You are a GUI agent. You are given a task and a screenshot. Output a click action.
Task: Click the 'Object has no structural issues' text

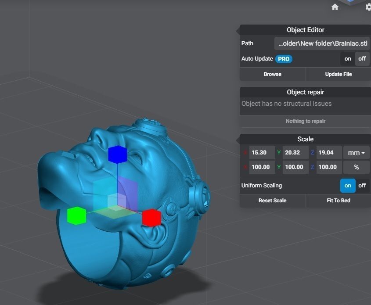tap(287, 104)
